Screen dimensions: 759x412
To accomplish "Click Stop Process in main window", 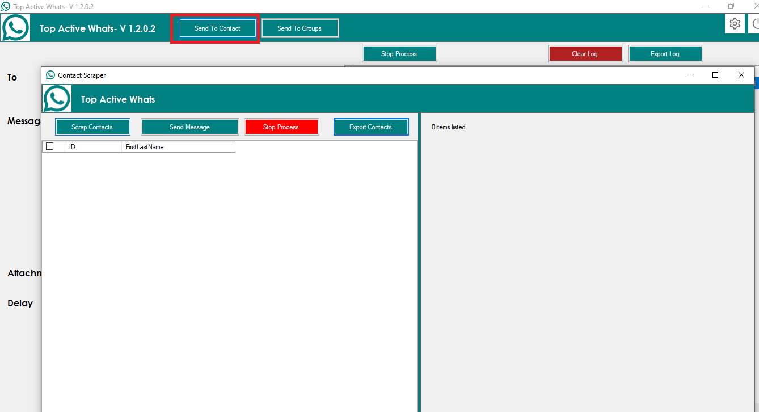I will [x=399, y=54].
